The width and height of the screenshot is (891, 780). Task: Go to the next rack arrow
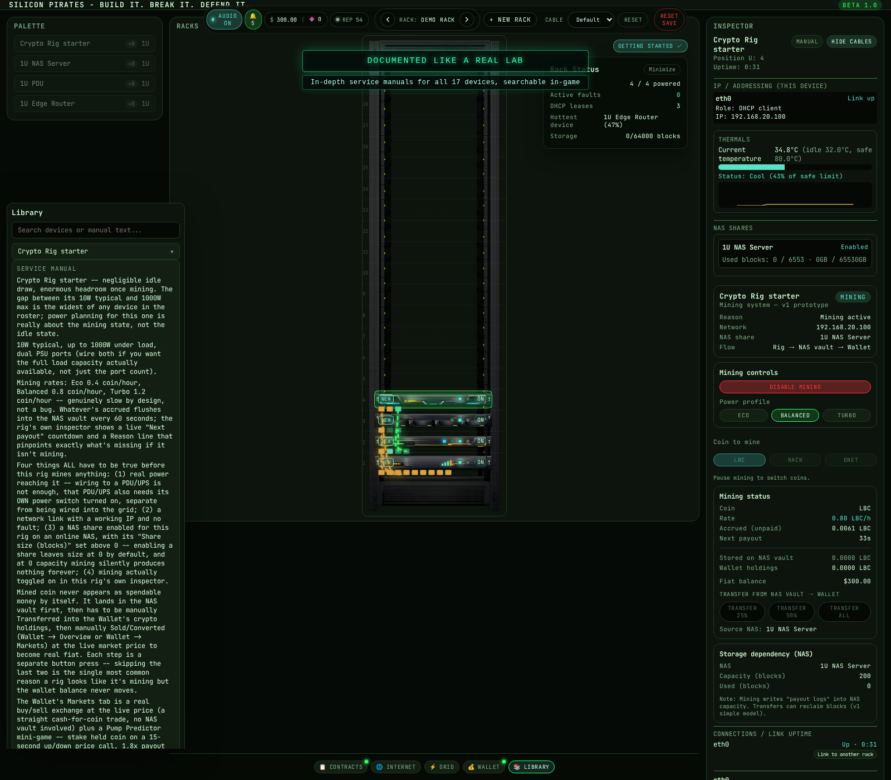click(x=467, y=19)
